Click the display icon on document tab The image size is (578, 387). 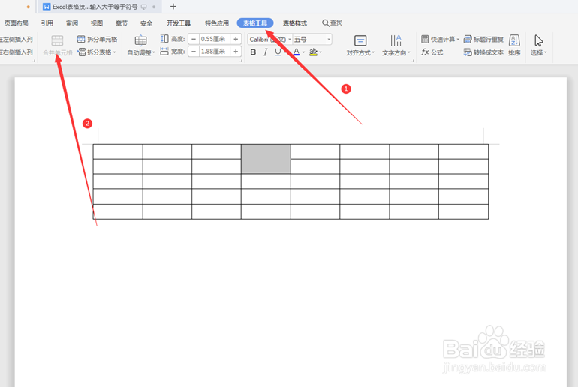coord(144,7)
